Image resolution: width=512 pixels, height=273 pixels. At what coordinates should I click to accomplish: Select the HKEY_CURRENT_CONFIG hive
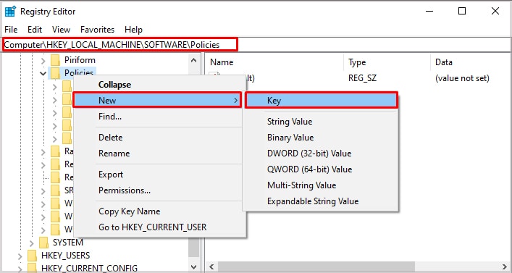(x=89, y=269)
